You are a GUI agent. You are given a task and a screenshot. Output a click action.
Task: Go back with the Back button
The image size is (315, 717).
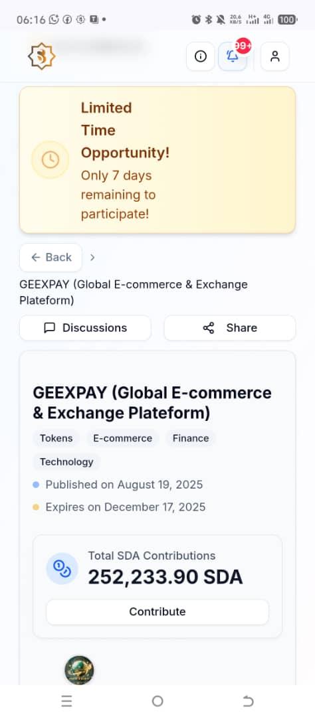[x=51, y=258]
